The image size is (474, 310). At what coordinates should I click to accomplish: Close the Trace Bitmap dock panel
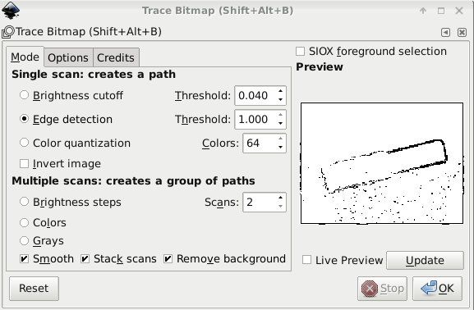(x=462, y=32)
